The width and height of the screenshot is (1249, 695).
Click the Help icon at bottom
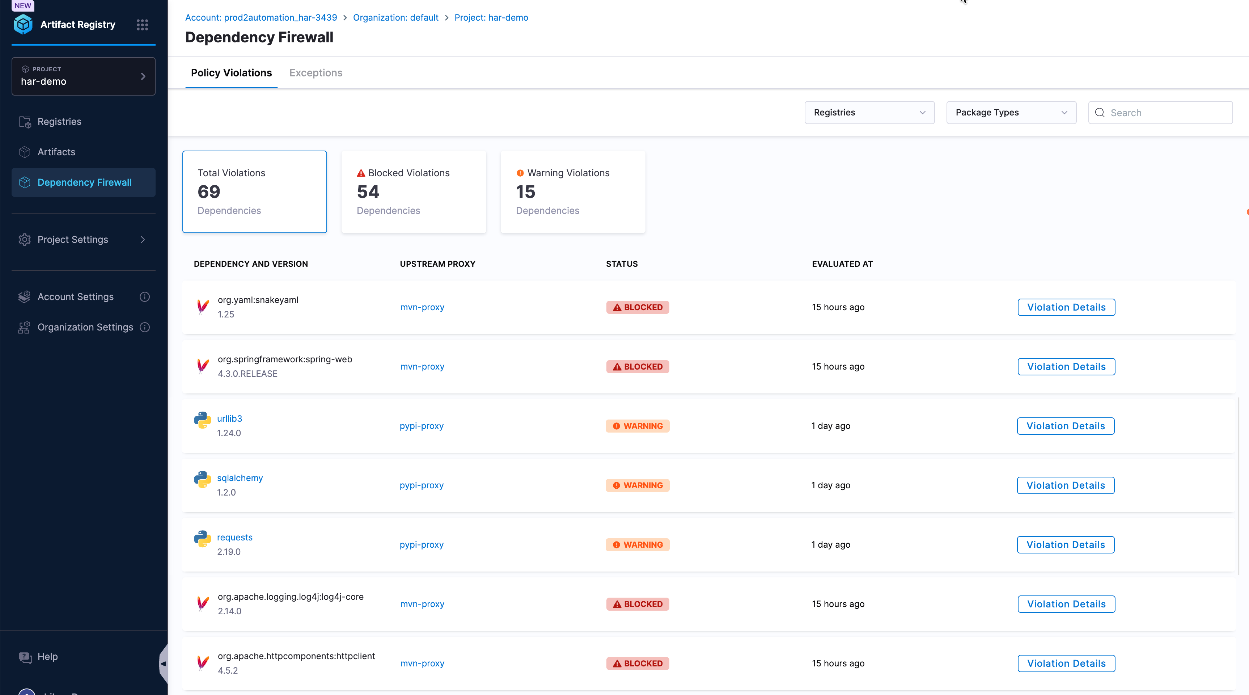pos(25,657)
